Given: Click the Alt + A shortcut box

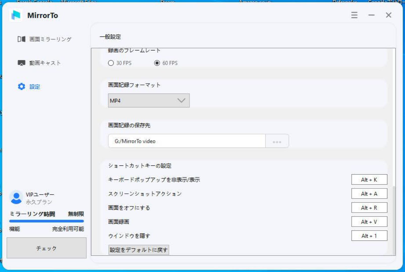Looking at the screenshot, I should 369,194.
